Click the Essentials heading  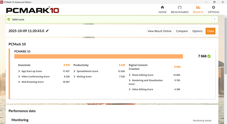24,65
